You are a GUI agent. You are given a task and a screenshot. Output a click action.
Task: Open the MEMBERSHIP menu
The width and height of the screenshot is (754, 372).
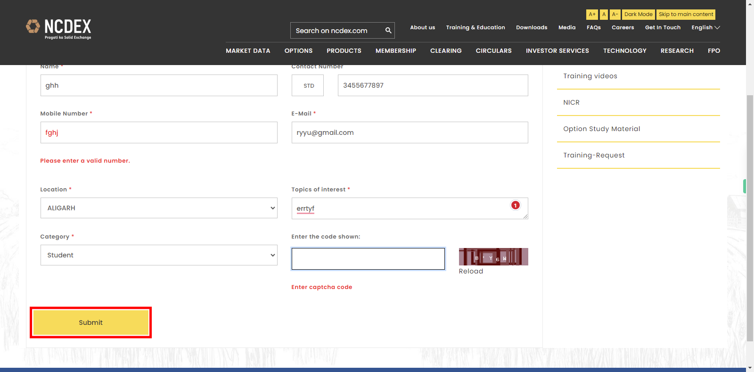point(396,50)
